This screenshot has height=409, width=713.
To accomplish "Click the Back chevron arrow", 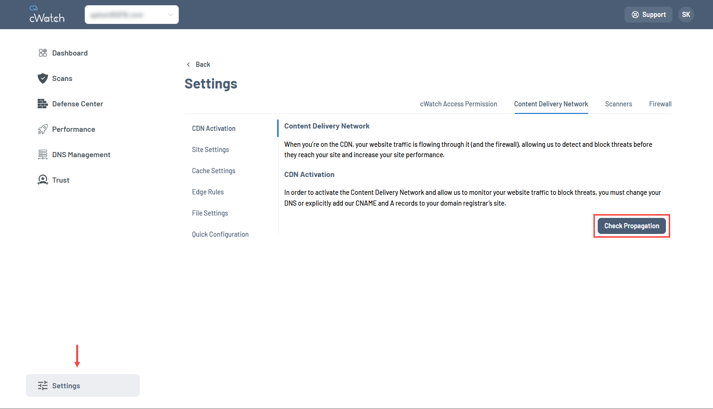I will click(x=188, y=64).
